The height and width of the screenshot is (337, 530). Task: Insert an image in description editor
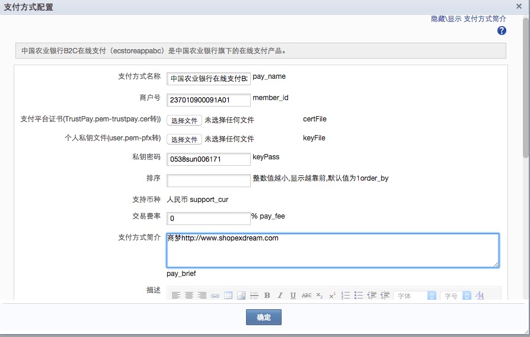coord(241,296)
